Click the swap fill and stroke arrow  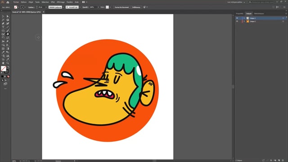coord(8,67)
